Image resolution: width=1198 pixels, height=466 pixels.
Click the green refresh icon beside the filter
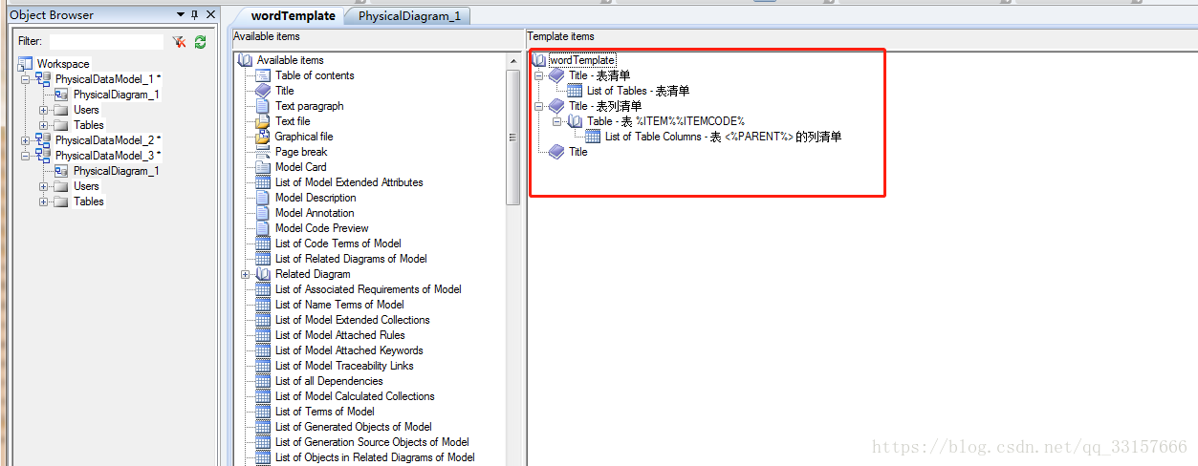[x=200, y=42]
